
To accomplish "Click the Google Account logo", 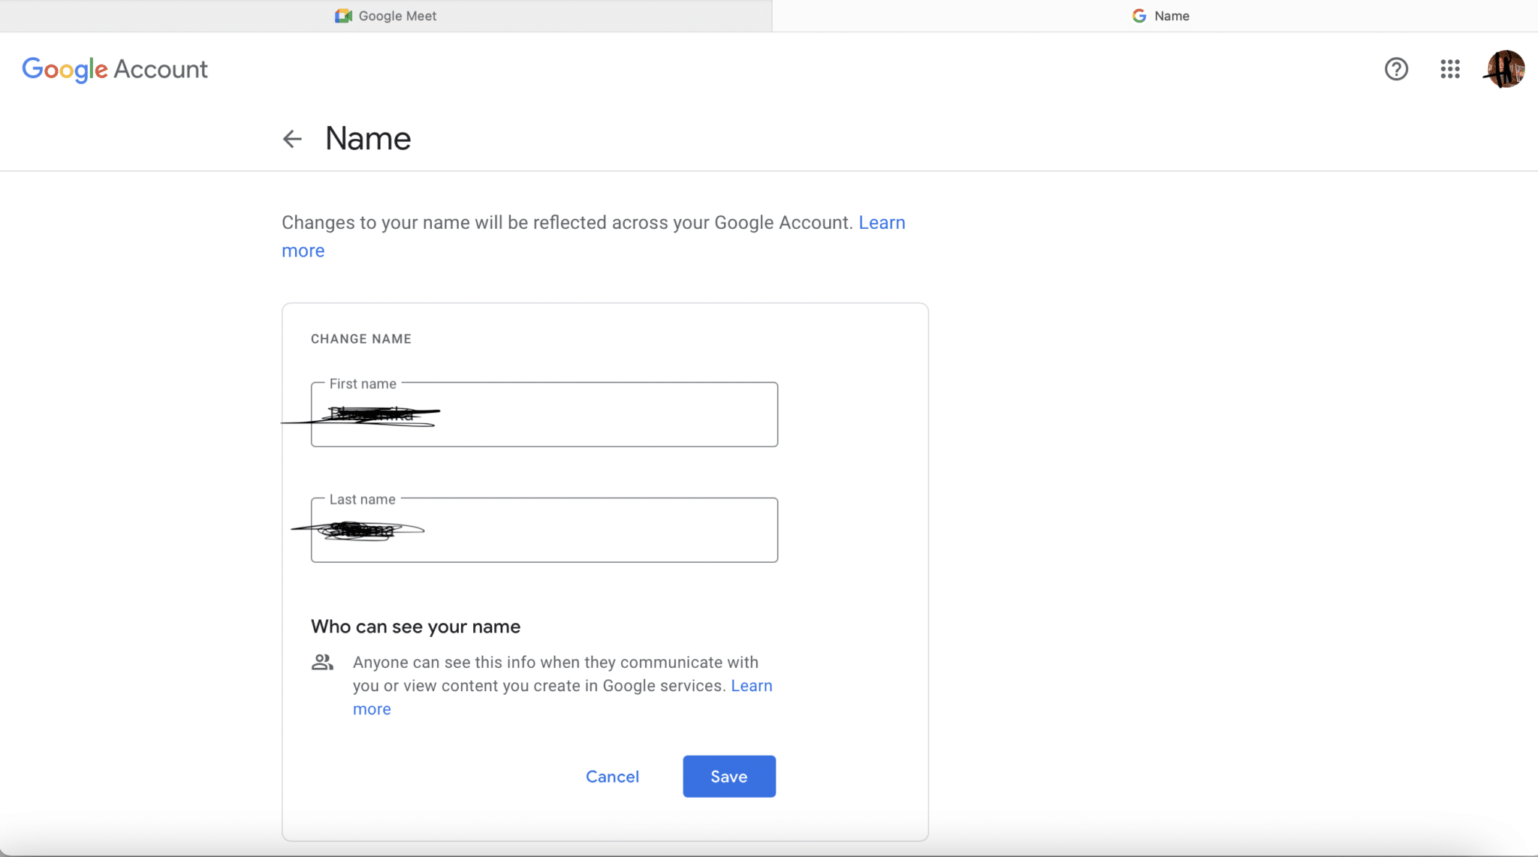I will [114, 69].
